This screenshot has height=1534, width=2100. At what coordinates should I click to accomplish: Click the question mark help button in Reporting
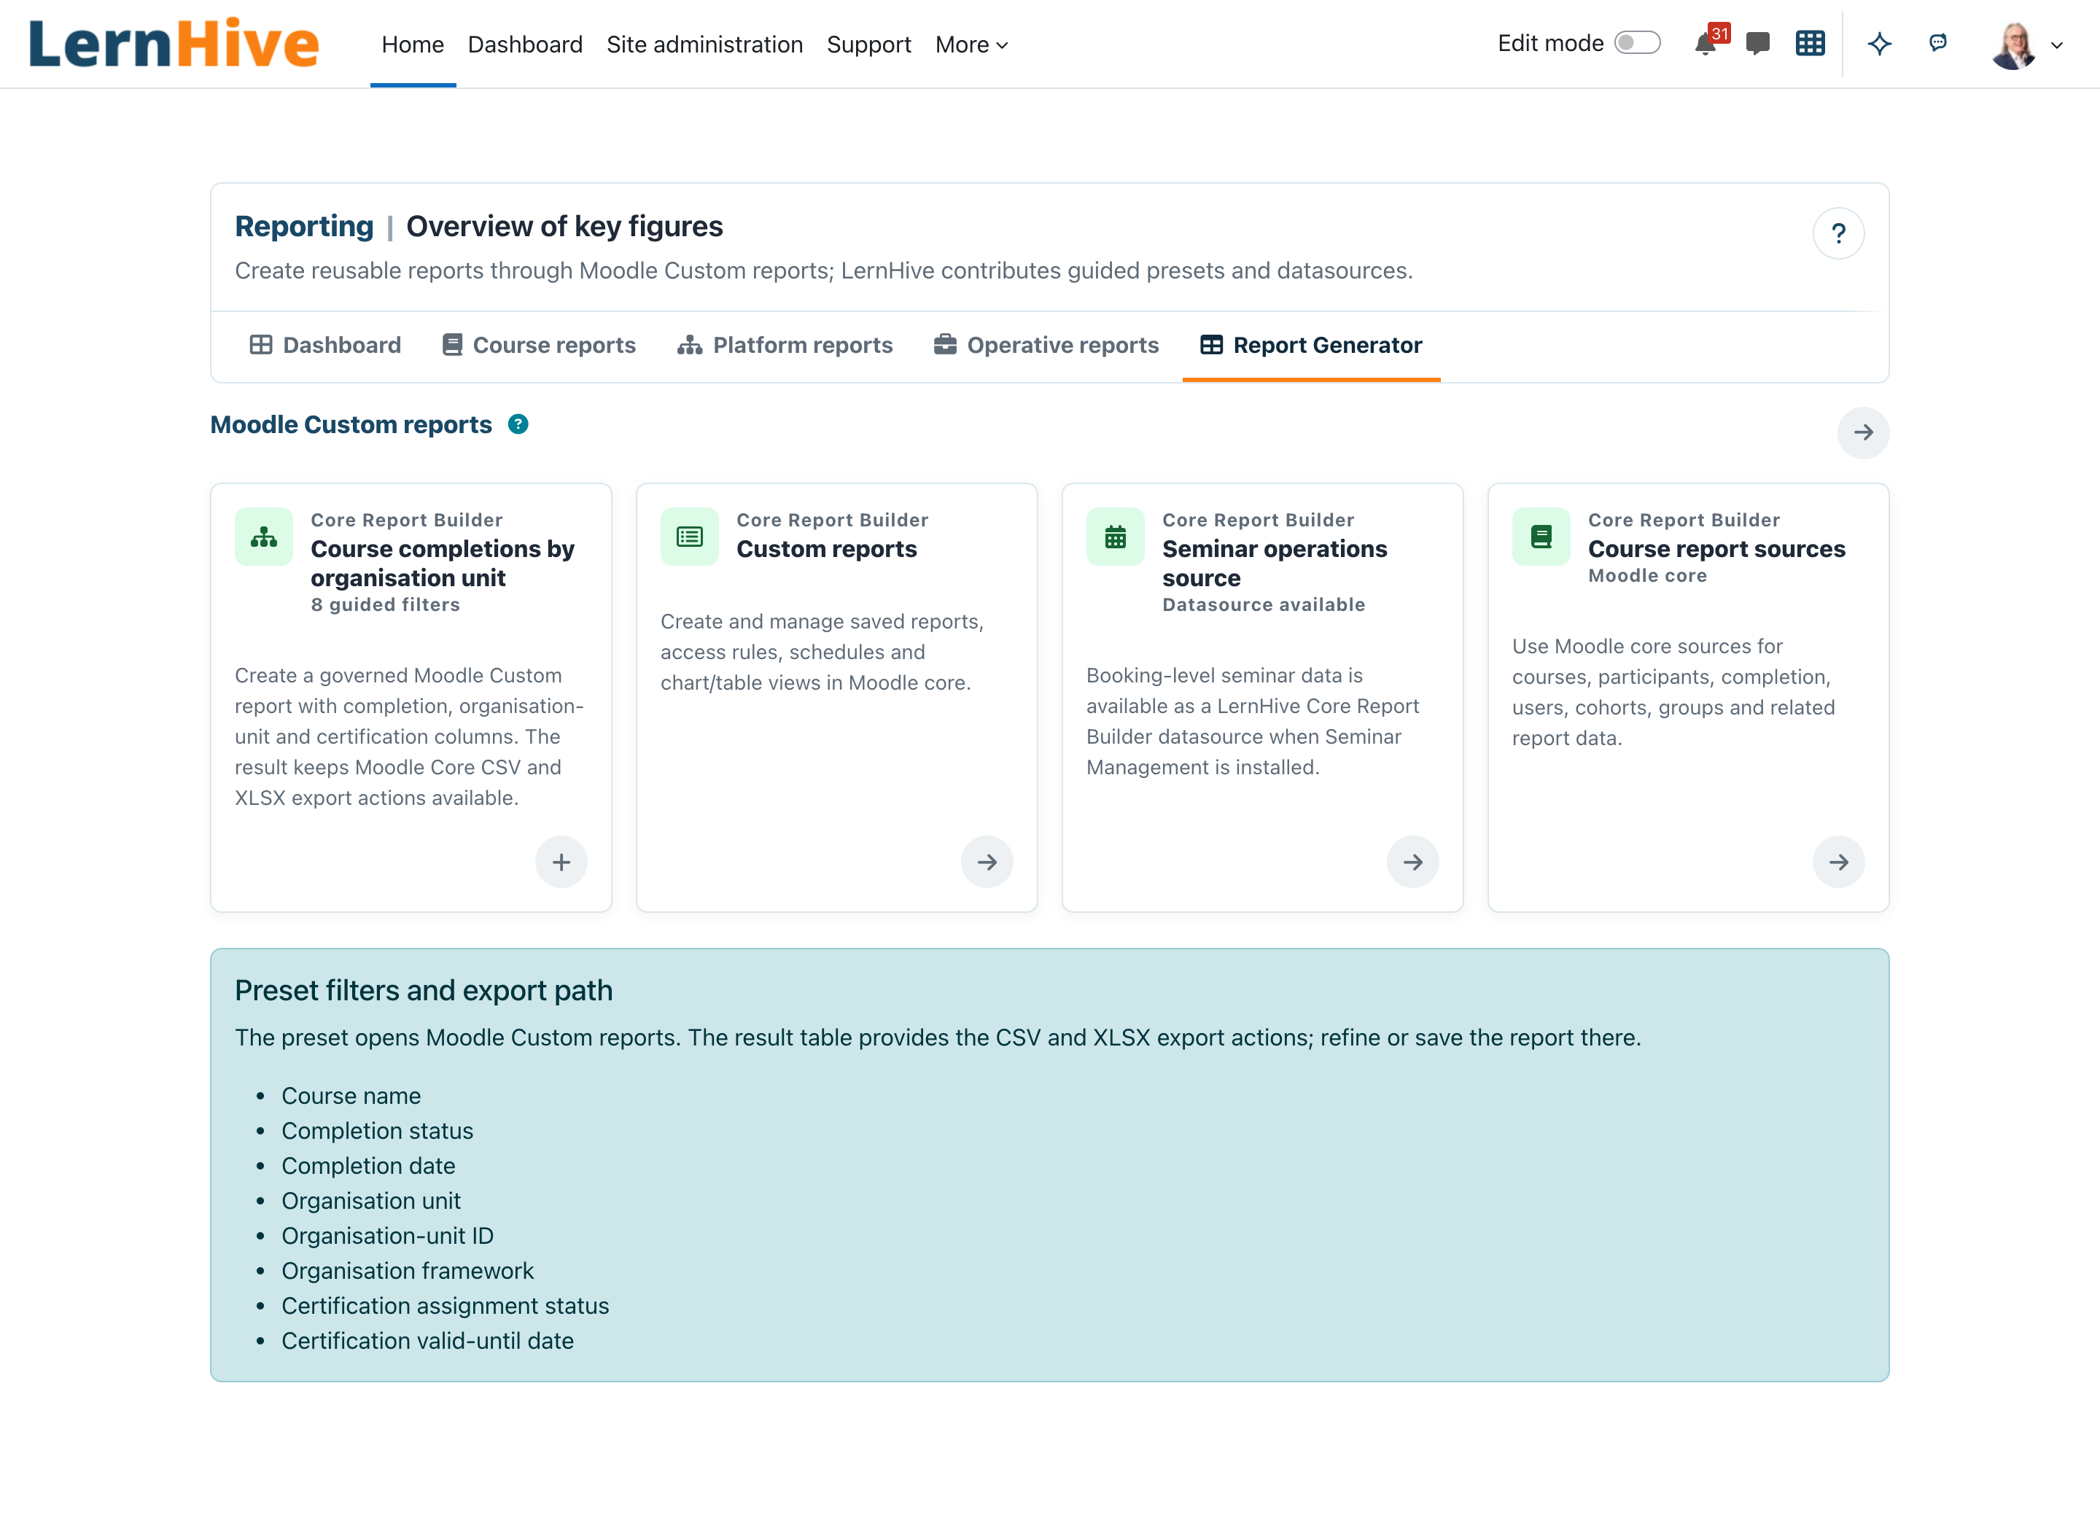point(1838,233)
